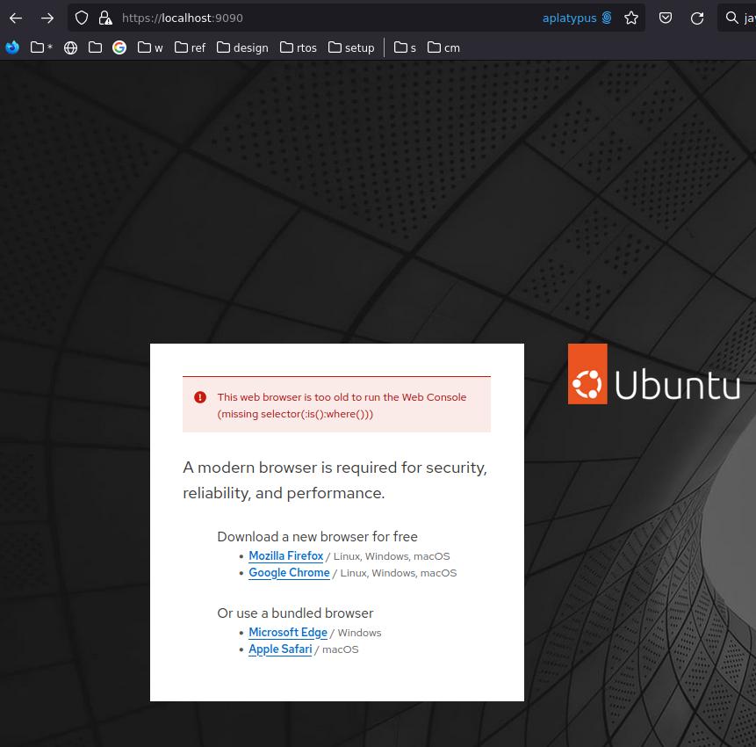
Task: Open the Microsoft Edge link
Action: pos(288,632)
